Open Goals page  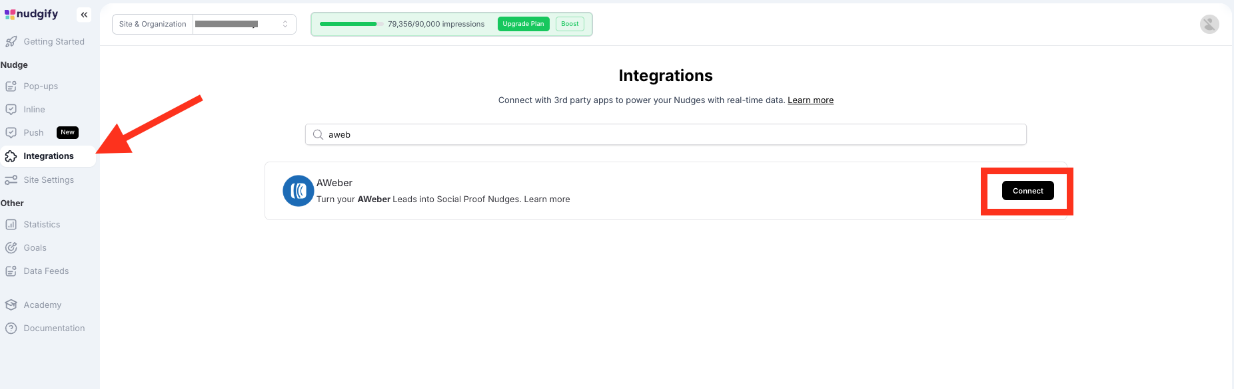(x=35, y=248)
